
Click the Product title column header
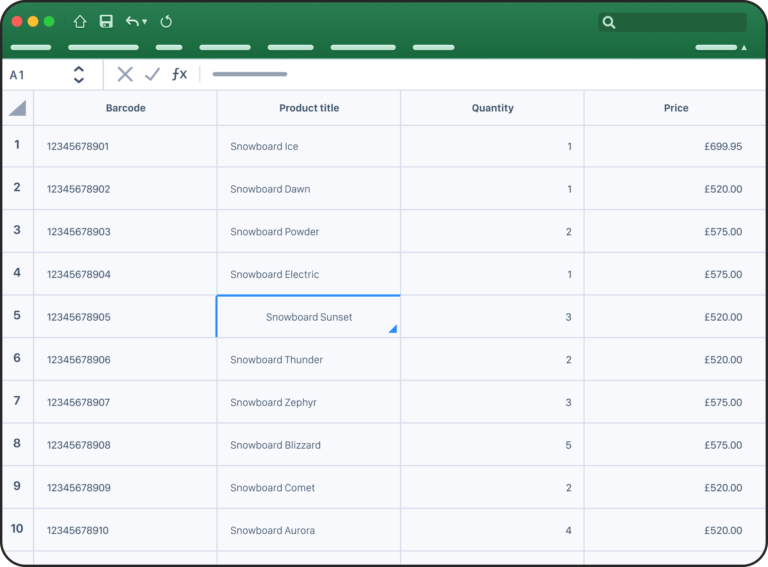pos(309,108)
